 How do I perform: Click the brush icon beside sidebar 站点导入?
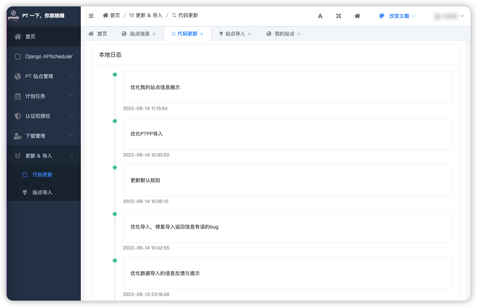(25, 192)
